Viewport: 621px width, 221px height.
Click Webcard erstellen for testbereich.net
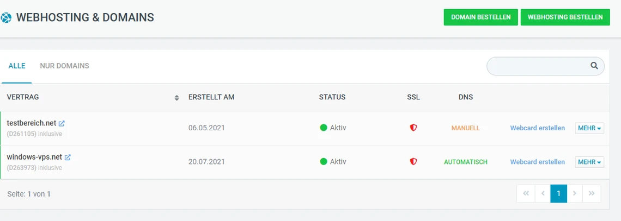point(537,128)
